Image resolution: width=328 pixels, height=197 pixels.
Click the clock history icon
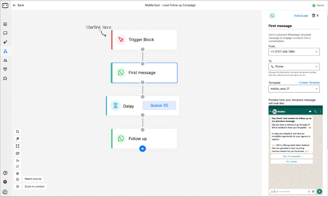18,187
